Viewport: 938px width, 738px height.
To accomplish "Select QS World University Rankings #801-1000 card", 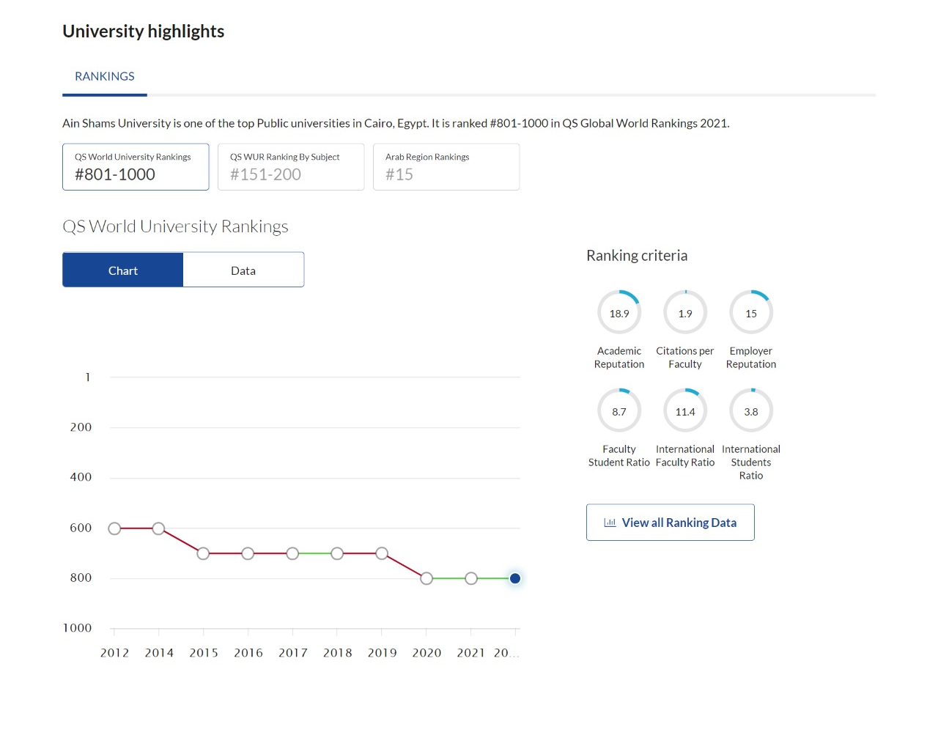I will [136, 167].
